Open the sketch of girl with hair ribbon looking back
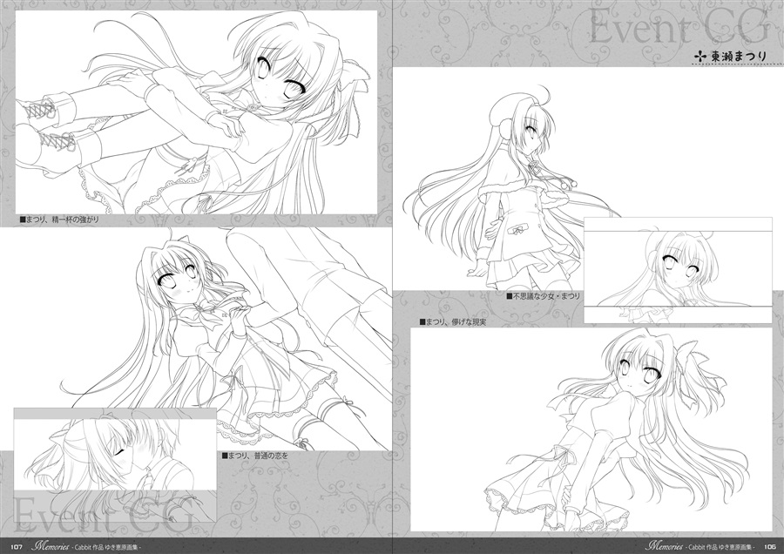 [x=591, y=429]
